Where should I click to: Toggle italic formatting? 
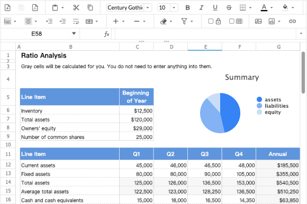(x=201, y=7)
